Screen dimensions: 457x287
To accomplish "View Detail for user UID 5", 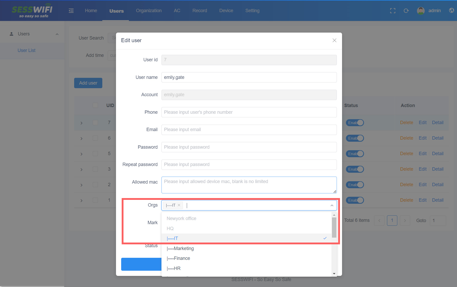I will pos(438,154).
